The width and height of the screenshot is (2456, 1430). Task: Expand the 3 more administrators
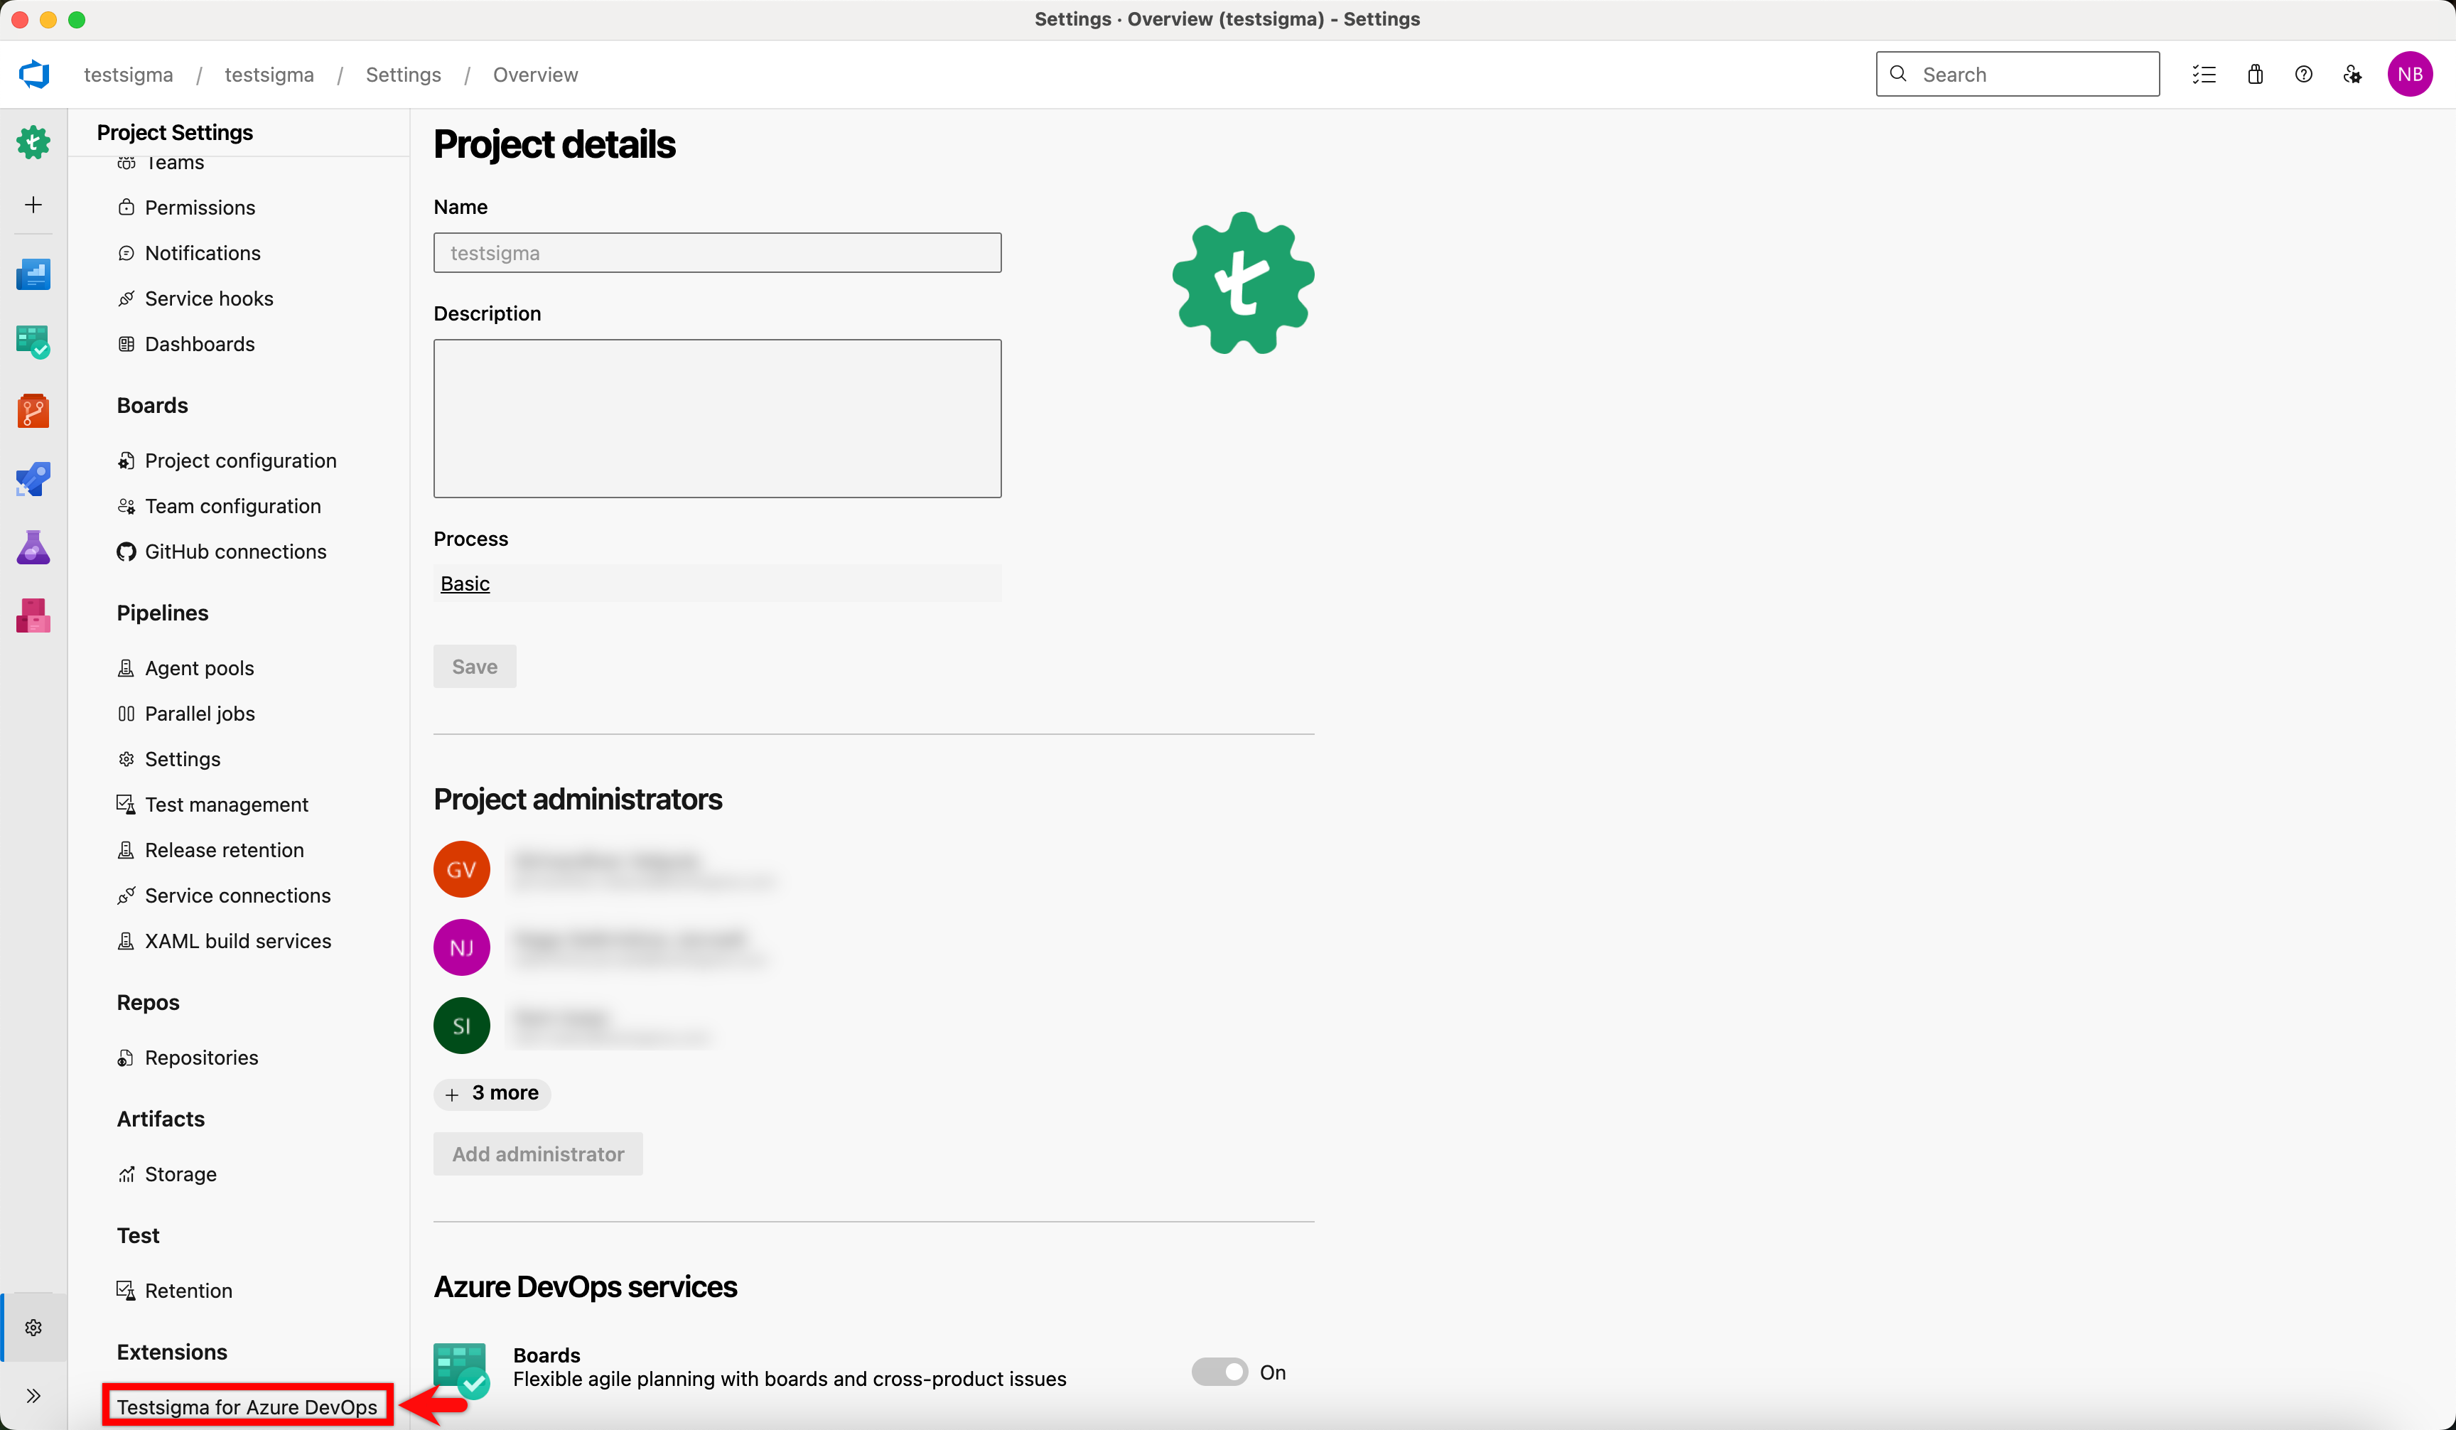point(492,1094)
